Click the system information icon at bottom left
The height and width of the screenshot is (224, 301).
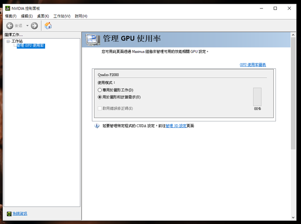(x=9, y=214)
